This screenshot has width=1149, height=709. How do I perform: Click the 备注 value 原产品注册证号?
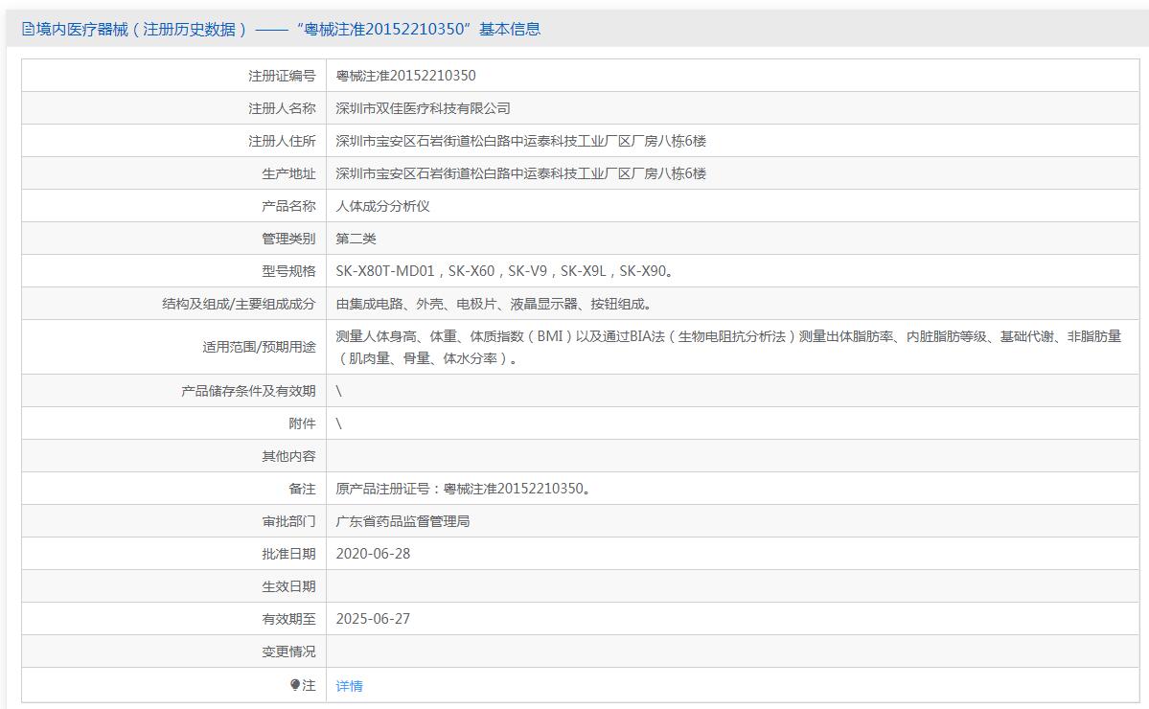tap(463, 489)
